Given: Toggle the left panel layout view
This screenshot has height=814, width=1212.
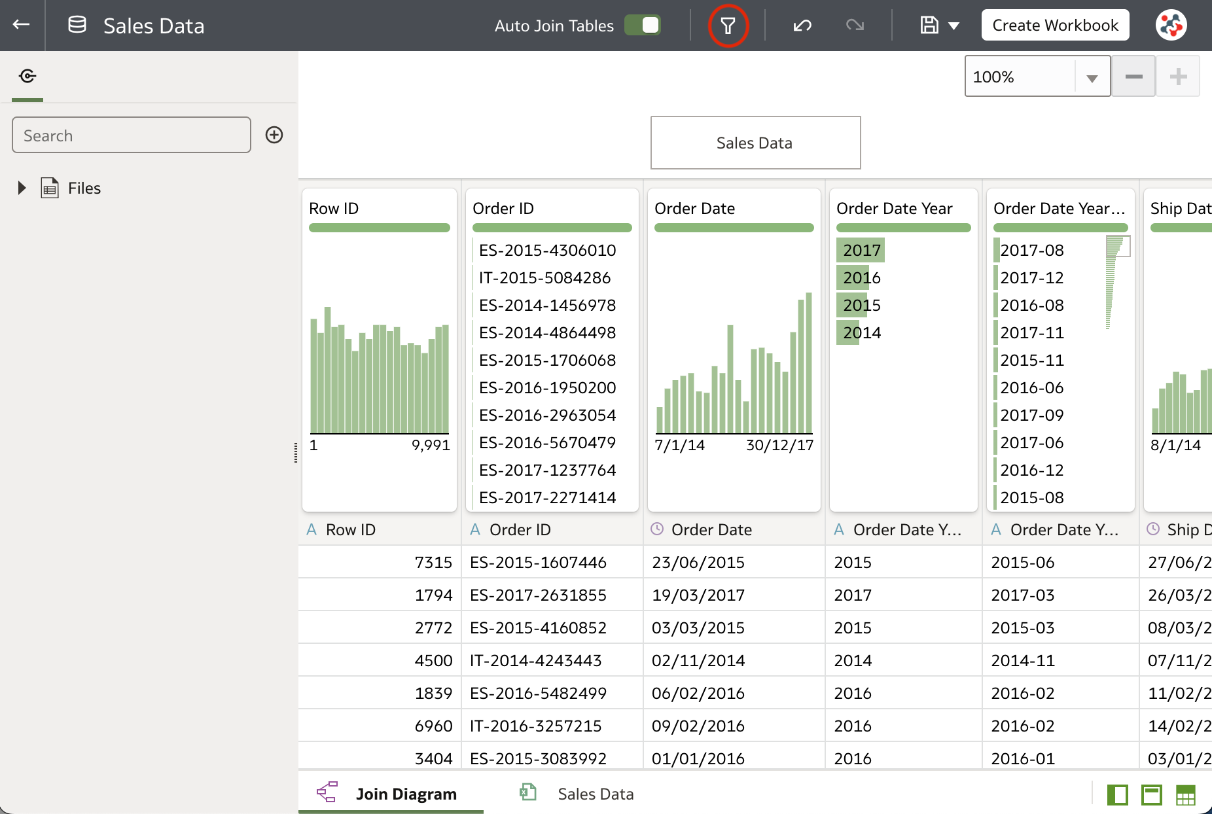Looking at the screenshot, I should point(1117,795).
